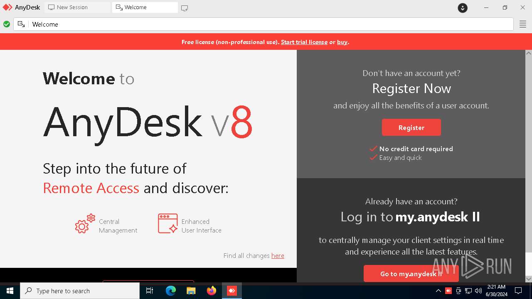This screenshot has height=299, width=532.
Task: Click the session icon in address bar
Action: [x=21, y=24]
